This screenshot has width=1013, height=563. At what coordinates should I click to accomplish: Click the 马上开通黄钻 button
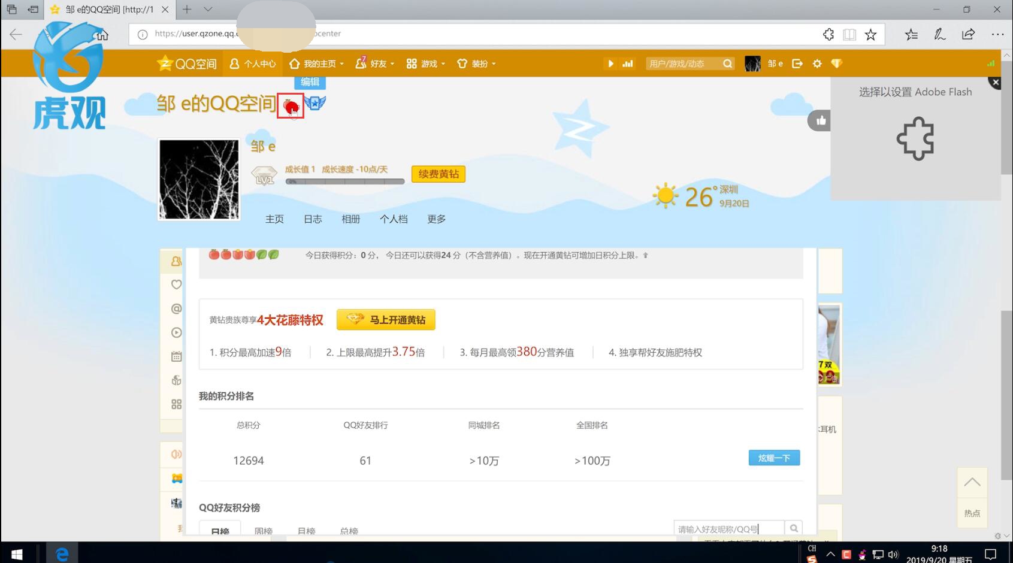tap(386, 319)
